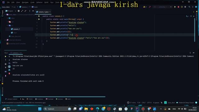Select opened file in Project view
The height and width of the screenshot is (112, 199).
tap(19, 11)
